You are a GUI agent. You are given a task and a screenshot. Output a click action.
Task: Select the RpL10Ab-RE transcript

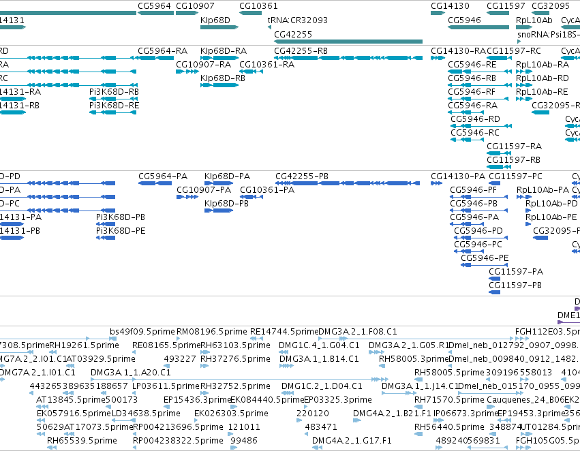pyautogui.click(x=524, y=99)
